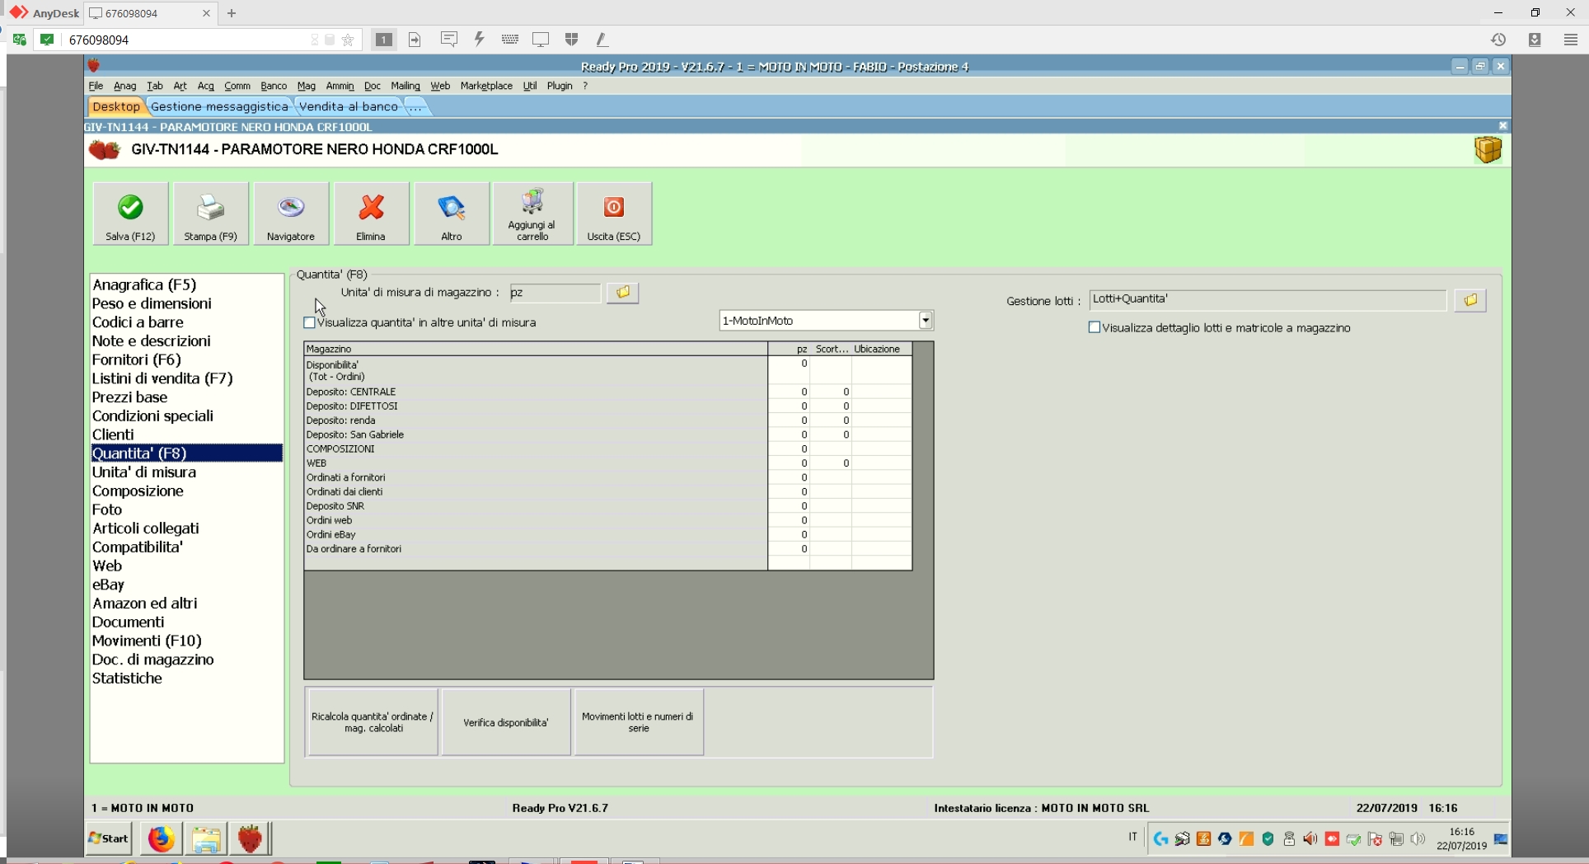Open the Plugin menu
This screenshot has width=1589, height=864.
[x=560, y=86]
